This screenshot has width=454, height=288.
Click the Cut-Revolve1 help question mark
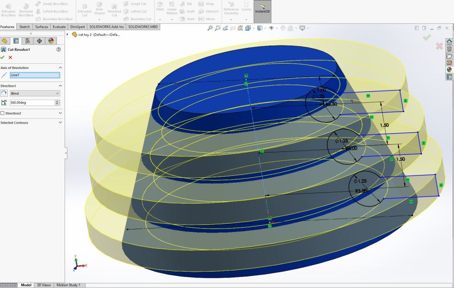[58, 49]
